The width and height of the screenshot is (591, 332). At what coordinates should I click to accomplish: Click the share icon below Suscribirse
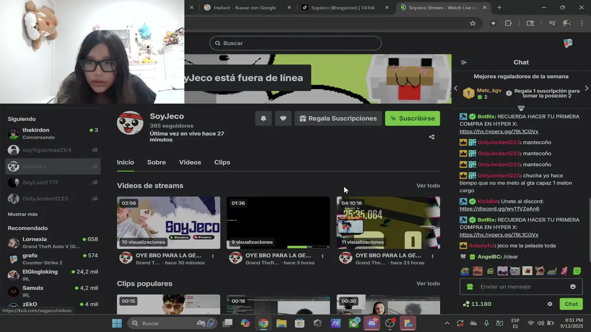click(432, 137)
